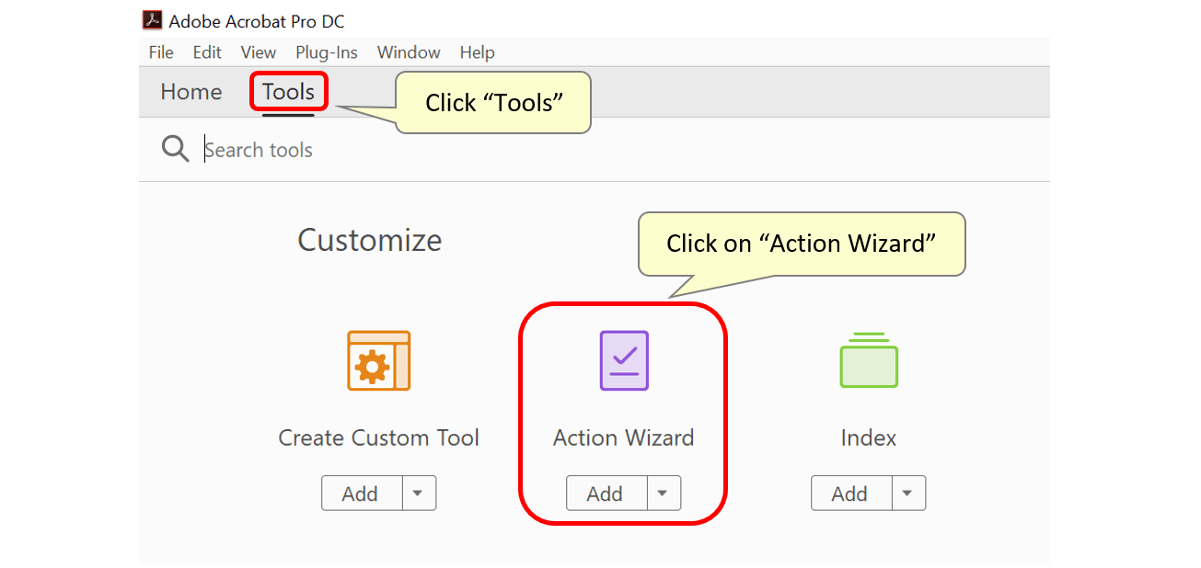
Task: Open the File menu
Action: point(160,52)
